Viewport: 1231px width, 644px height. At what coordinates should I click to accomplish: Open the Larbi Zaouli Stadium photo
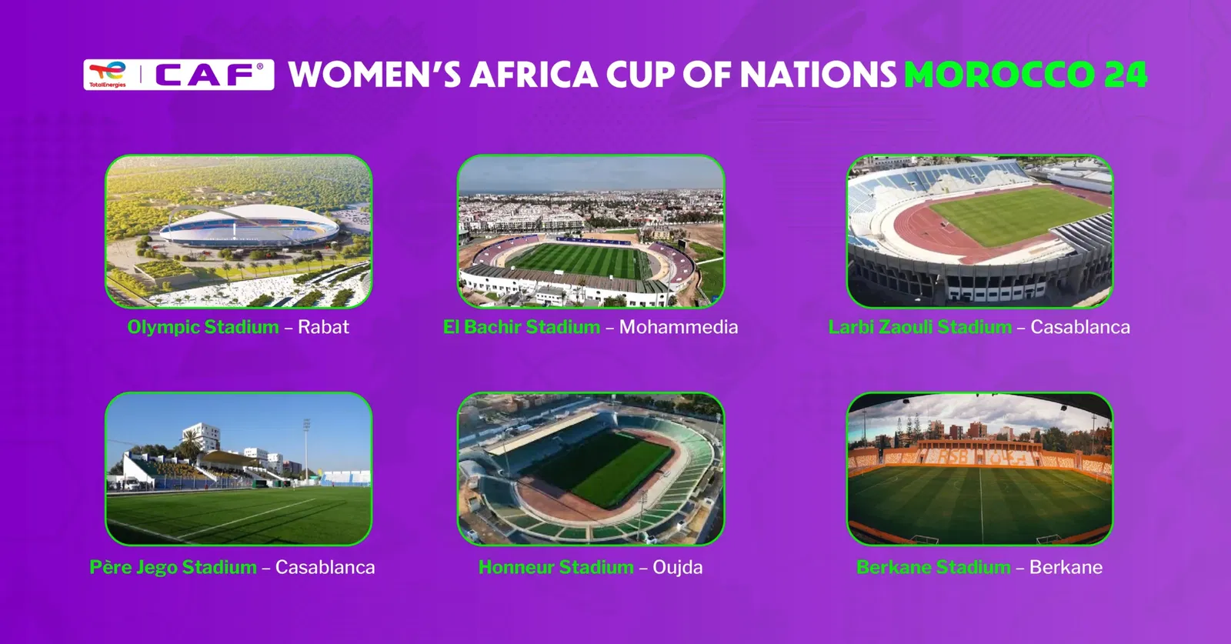(980, 232)
